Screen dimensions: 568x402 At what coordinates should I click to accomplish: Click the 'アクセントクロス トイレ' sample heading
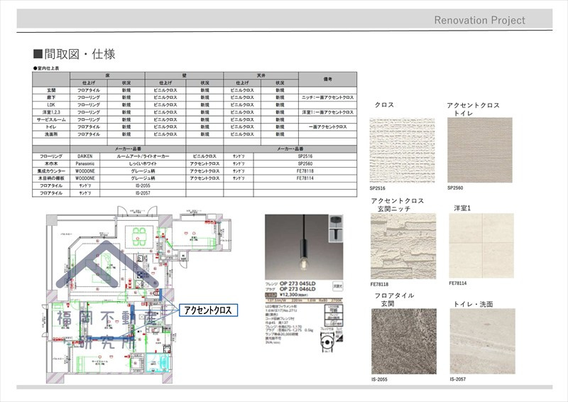tap(473, 109)
